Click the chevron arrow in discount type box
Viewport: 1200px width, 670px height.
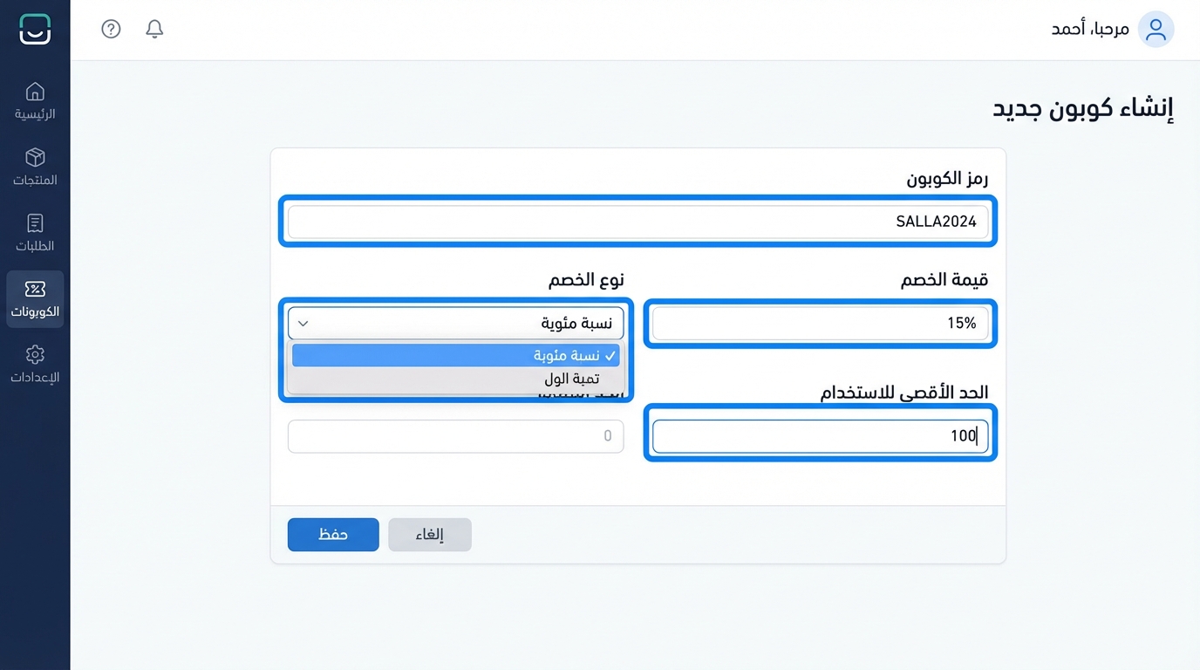[x=303, y=324]
